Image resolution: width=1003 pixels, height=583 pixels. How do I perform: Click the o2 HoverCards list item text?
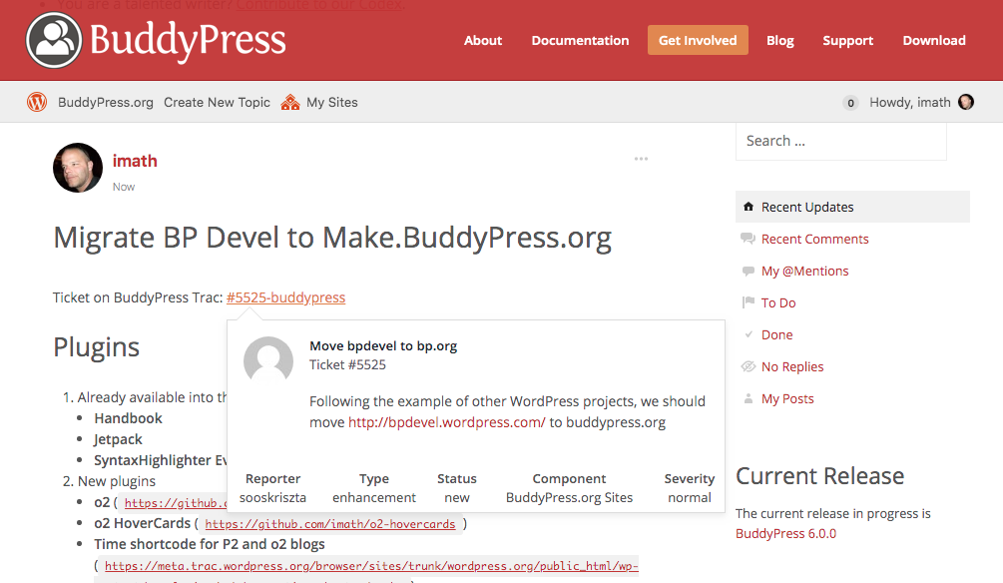coord(142,523)
